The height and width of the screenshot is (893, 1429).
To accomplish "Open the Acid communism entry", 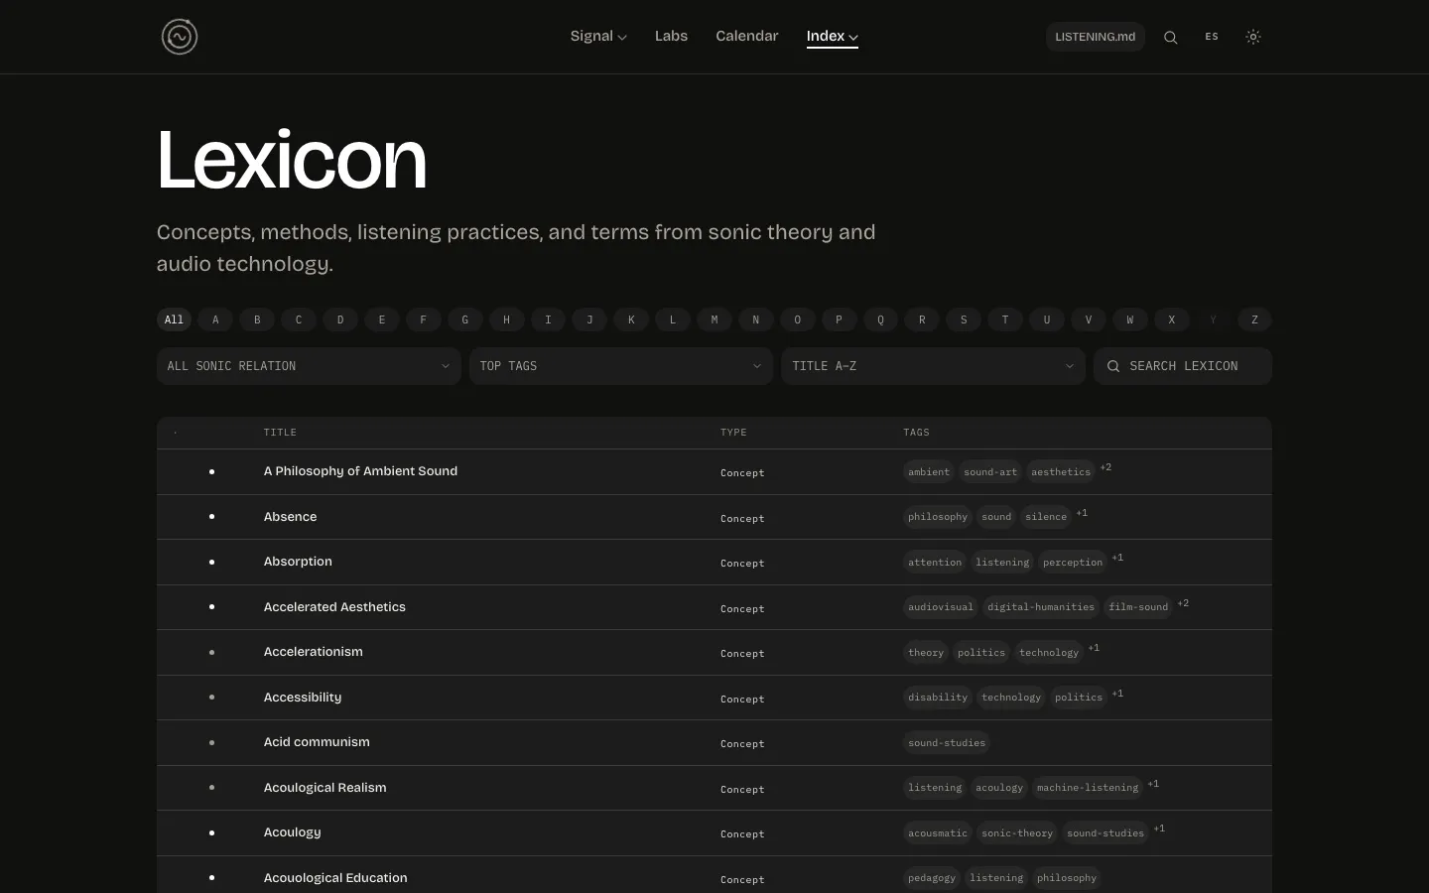I will coord(317,742).
